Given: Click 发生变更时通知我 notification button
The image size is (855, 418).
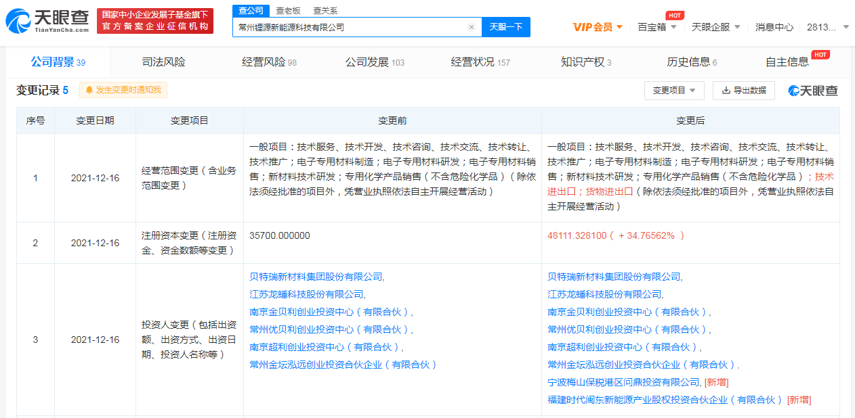Looking at the screenshot, I should (123, 90).
